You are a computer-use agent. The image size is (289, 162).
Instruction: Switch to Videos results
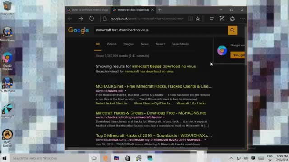point(112,44)
